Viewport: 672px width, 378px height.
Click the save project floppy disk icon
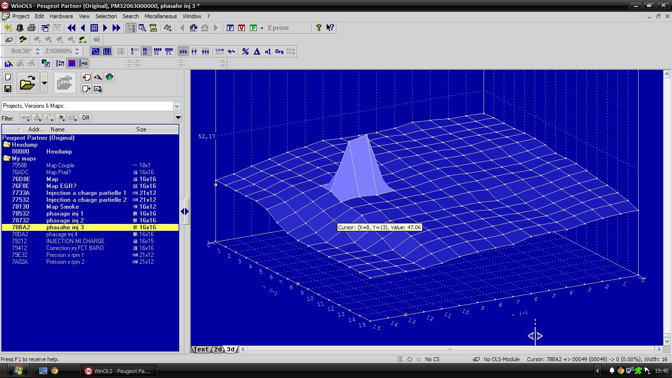(7, 89)
